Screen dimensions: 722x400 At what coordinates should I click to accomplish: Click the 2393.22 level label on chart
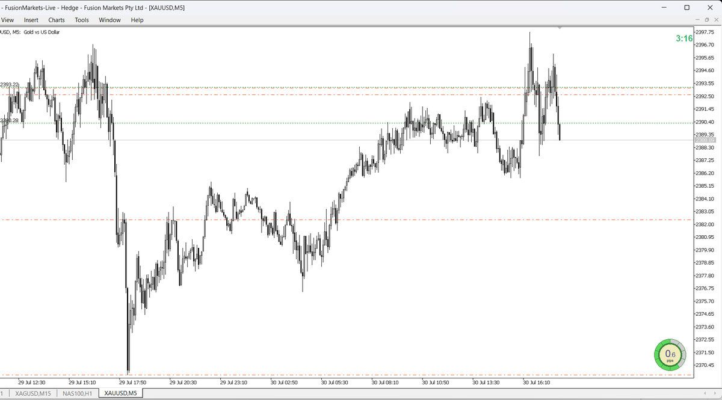pos(10,84)
